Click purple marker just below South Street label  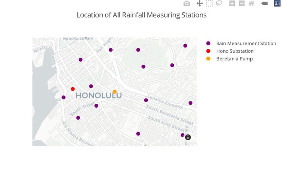(78, 117)
